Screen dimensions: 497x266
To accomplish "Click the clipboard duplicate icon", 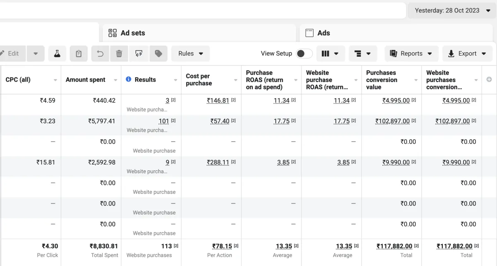I will (79, 53).
